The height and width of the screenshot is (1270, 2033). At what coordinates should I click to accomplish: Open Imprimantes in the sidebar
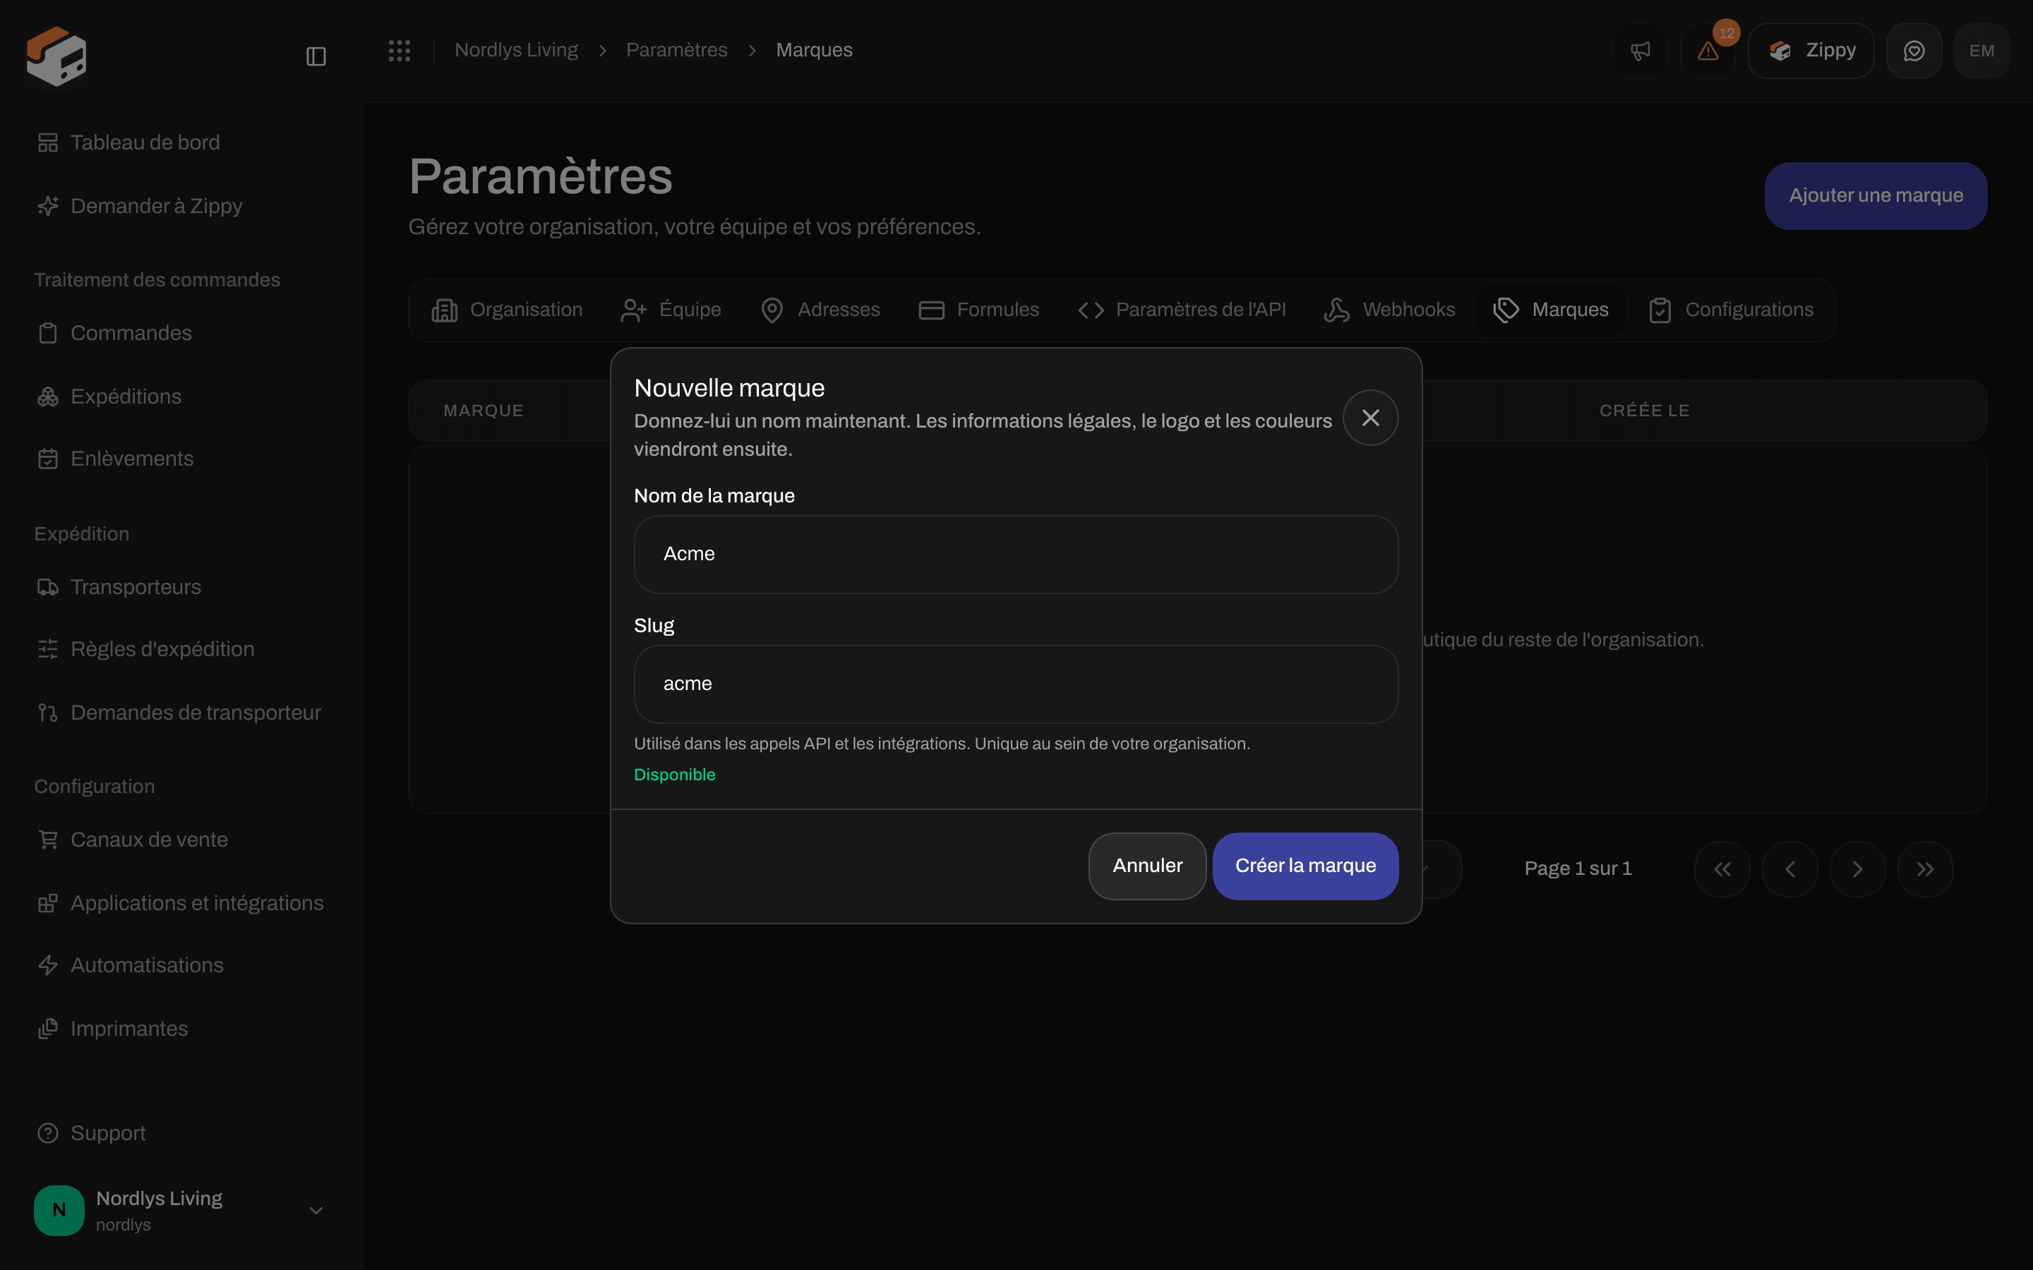181,1029
